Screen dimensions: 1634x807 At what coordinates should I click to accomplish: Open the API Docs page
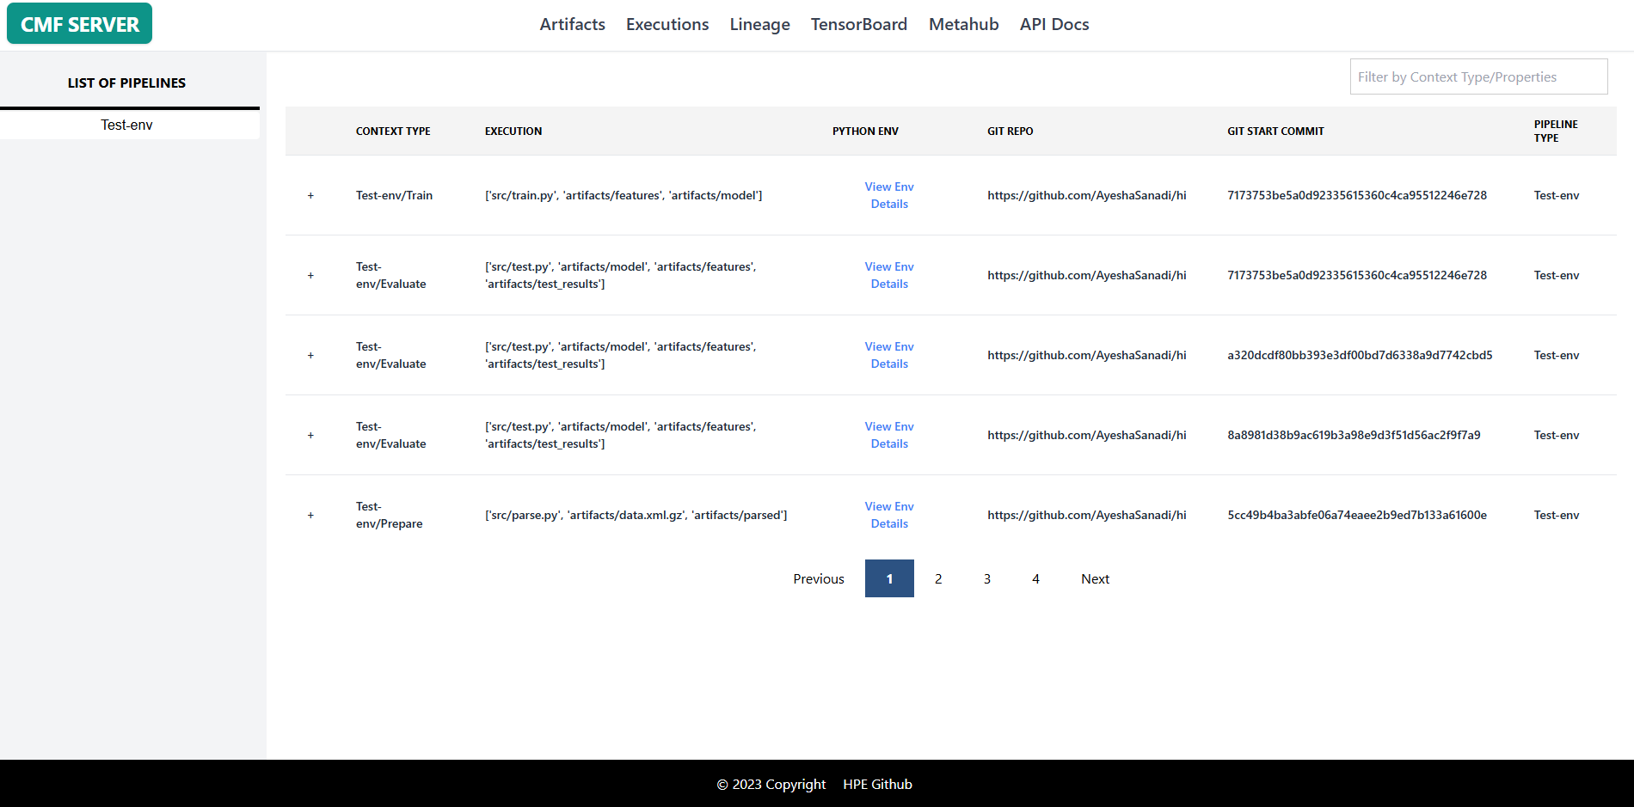pos(1053,24)
